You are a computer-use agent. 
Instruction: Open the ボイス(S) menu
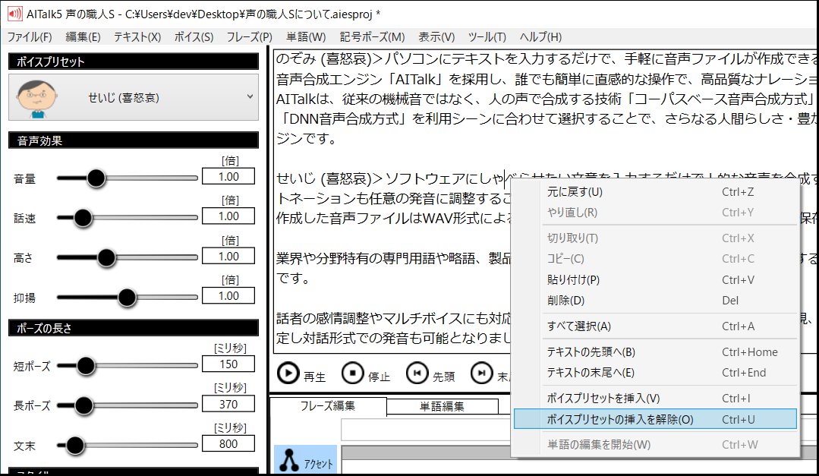194,37
